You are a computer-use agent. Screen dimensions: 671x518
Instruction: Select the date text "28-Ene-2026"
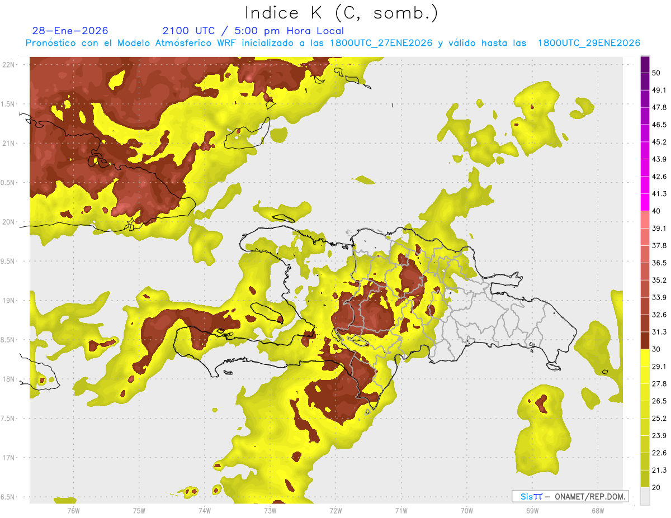click(70, 31)
